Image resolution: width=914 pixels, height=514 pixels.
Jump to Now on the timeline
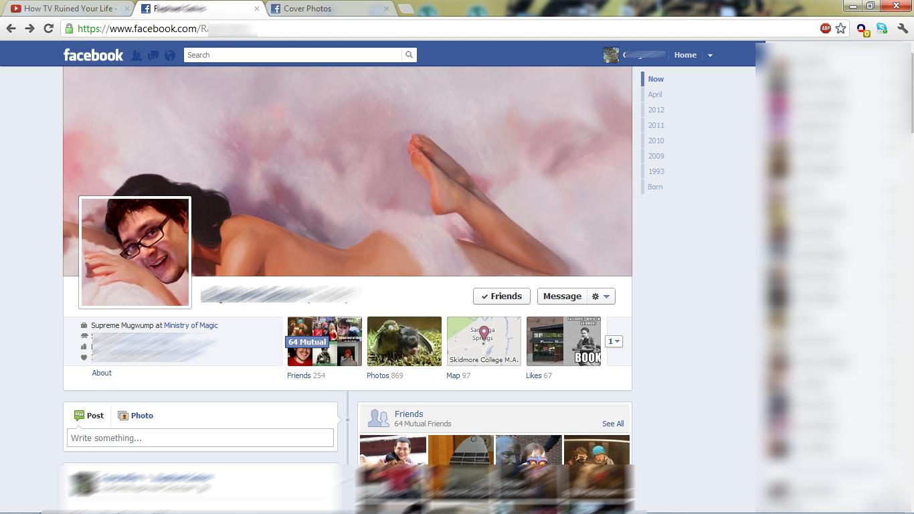point(656,79)
